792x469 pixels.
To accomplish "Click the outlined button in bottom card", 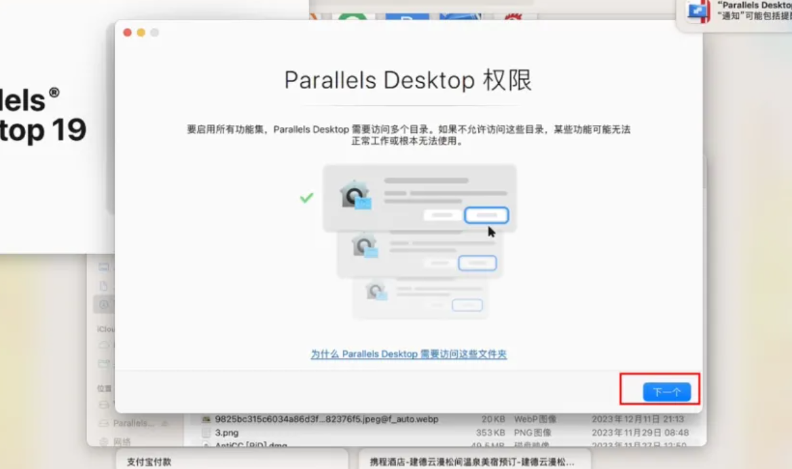I will click(x=467, y=305).
